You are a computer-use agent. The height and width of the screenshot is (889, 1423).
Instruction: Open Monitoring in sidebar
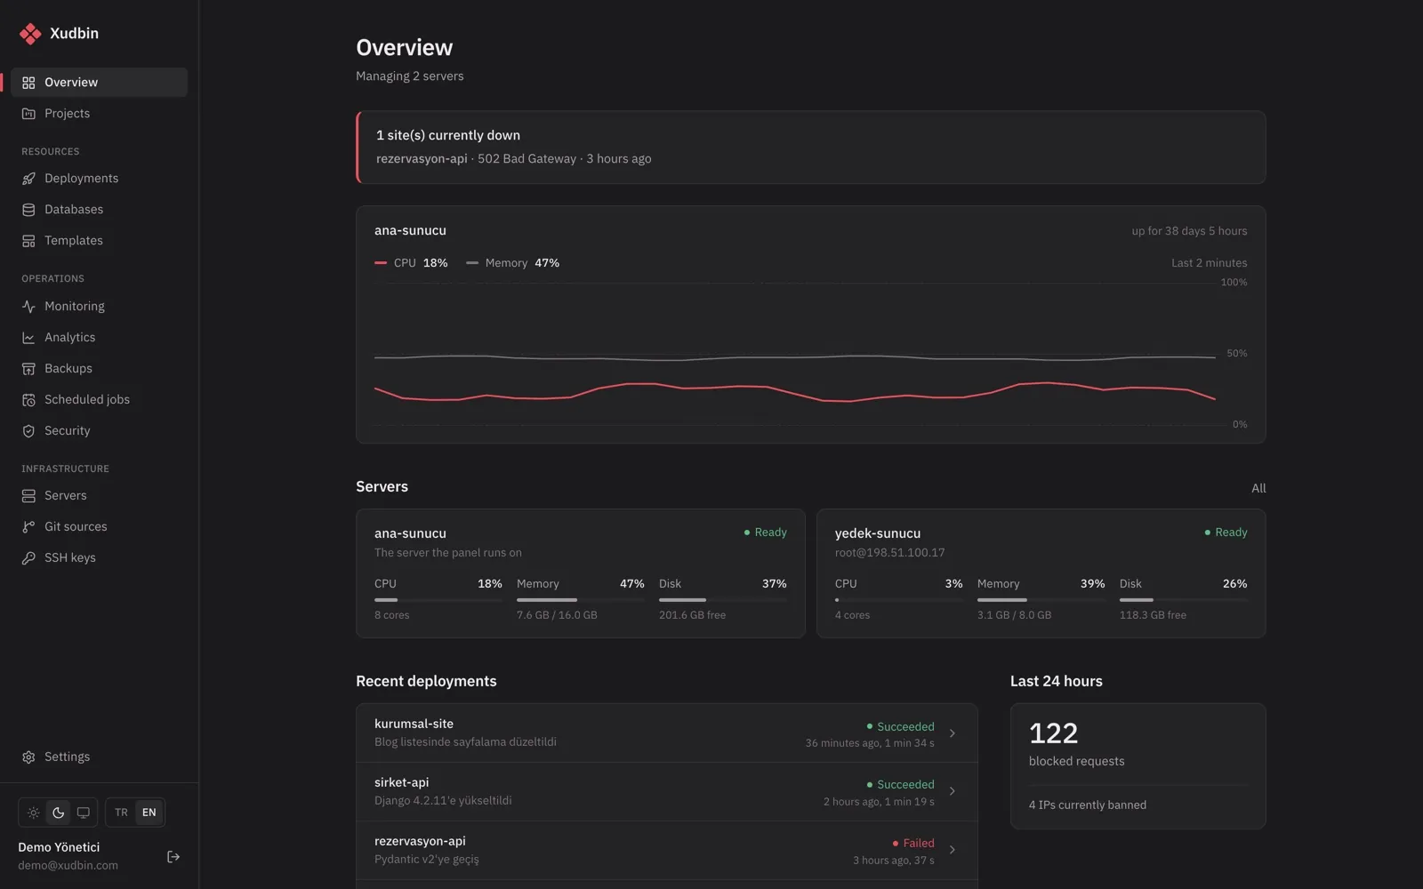pos(100,307)
